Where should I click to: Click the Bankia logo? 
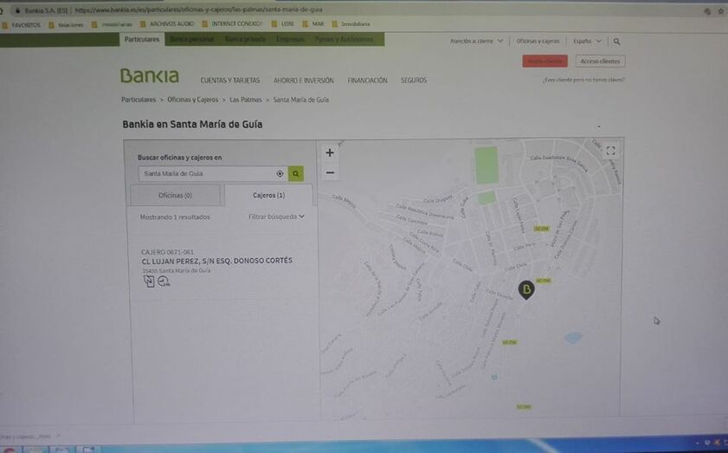(x=150, y=75)
